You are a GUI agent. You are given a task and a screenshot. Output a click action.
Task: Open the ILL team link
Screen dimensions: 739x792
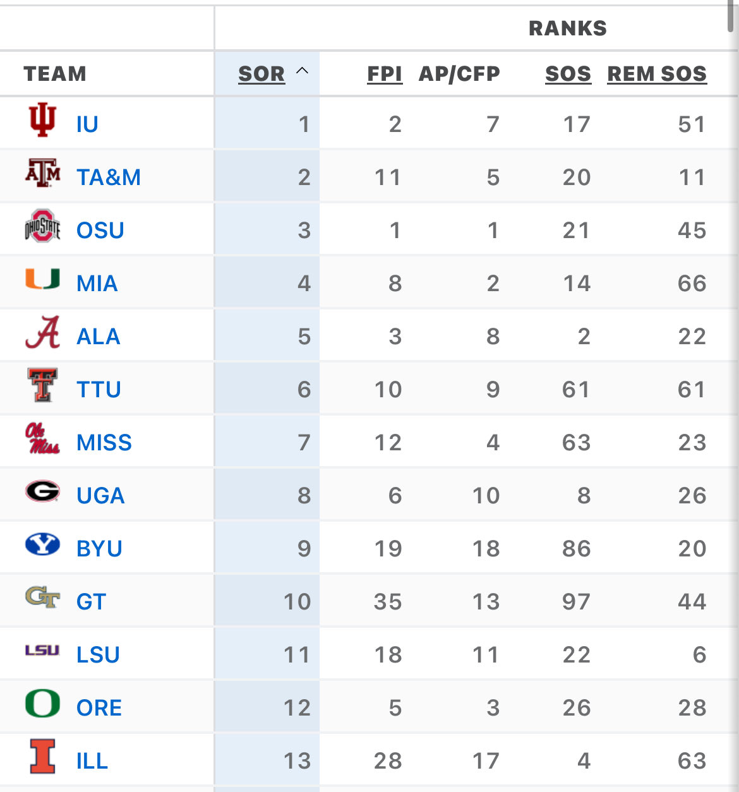click(92, 761)
